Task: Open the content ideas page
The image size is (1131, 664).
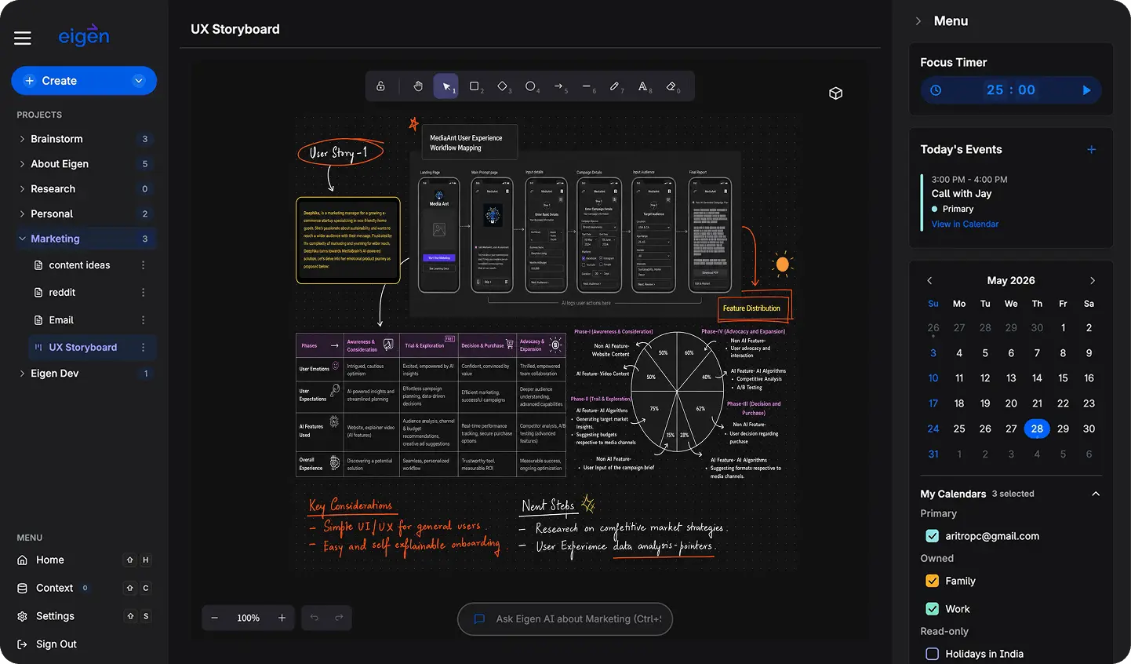Action: coord(79,265)
